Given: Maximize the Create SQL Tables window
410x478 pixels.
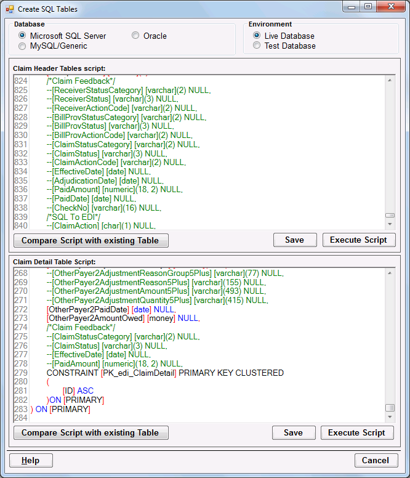Looking at the screenshot, I should pyautogui.click(x=368, y=7).
